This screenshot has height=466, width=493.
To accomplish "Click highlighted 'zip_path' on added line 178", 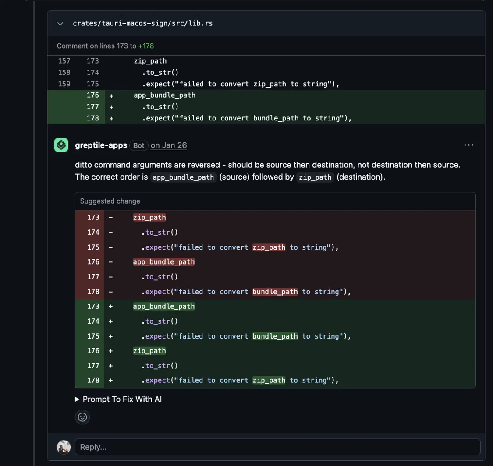I will (x=269, y=380).
